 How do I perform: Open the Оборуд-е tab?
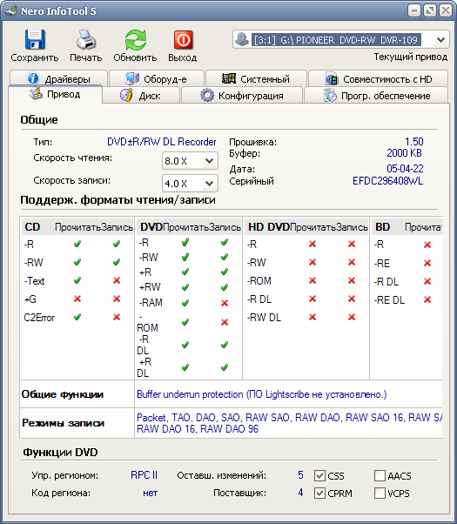point(157,79)
